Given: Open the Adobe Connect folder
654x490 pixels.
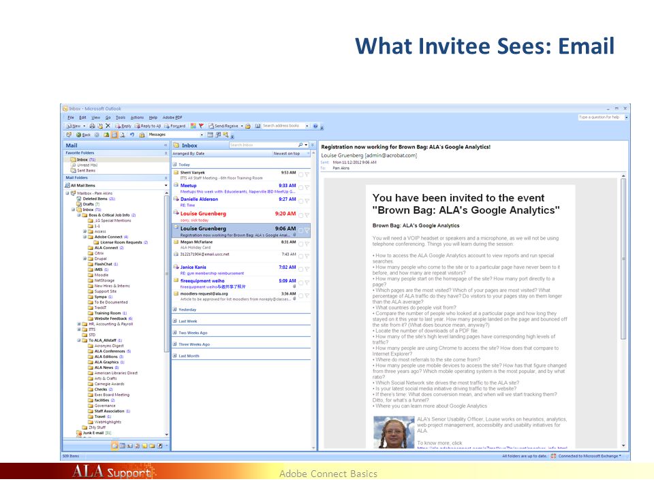Looking at the screenshot, I should (108, 237).
